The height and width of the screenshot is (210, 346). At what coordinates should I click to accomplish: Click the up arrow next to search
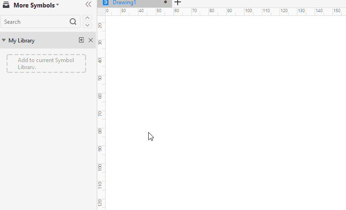(x=87, y=18)
